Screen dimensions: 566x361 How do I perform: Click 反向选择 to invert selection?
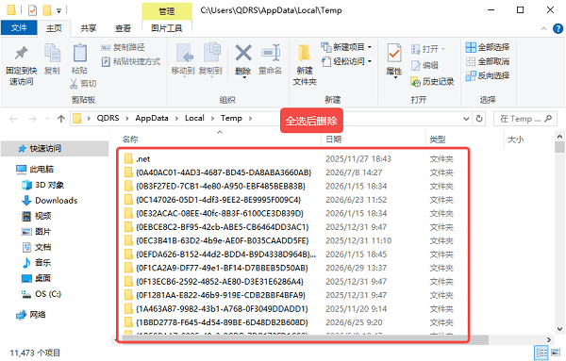pos(488,75)
